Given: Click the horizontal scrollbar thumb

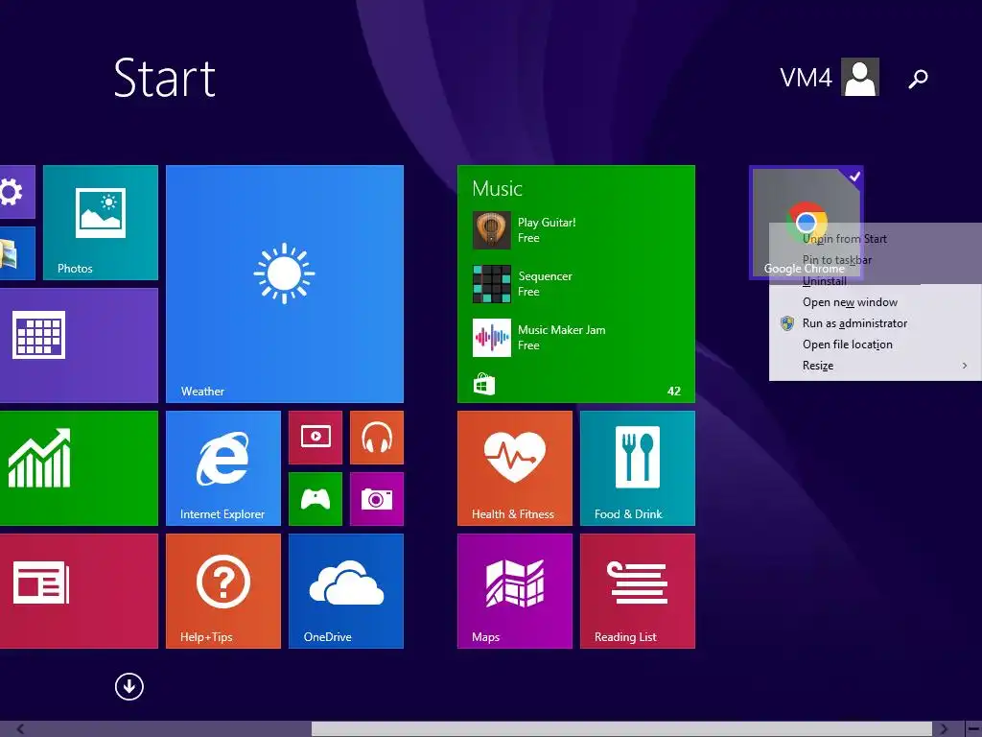Looking at the screenshot, I should point(621,729).
